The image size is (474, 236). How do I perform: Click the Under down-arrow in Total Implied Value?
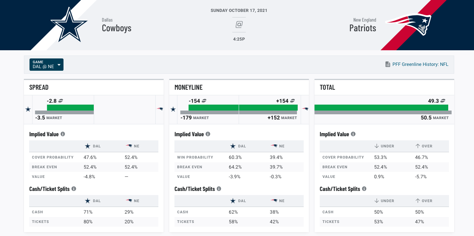377,146
